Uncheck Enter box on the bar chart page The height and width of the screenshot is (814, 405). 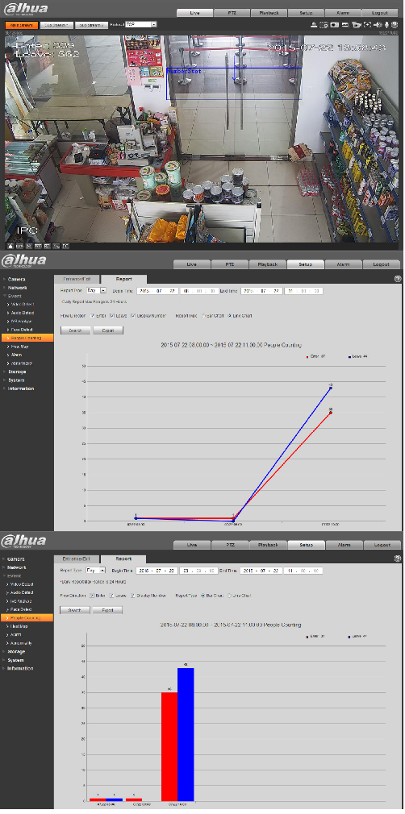pyautogui.click(x=91, y=595)
